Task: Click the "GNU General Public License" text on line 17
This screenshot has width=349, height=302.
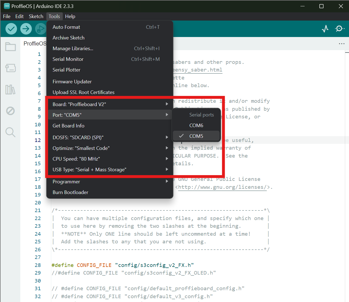Action: pyautogui.click(x=219, y=179)
